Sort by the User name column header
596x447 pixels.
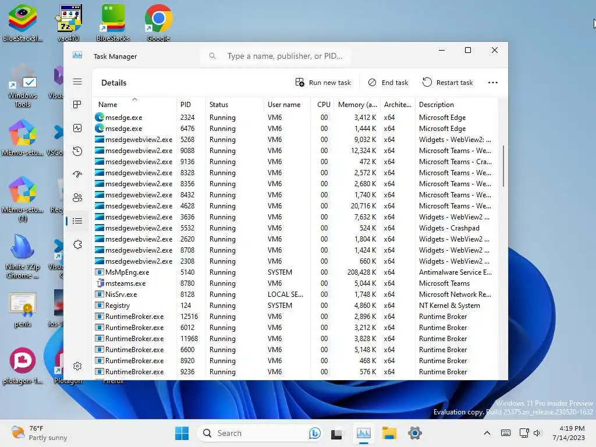coord(287,105)
